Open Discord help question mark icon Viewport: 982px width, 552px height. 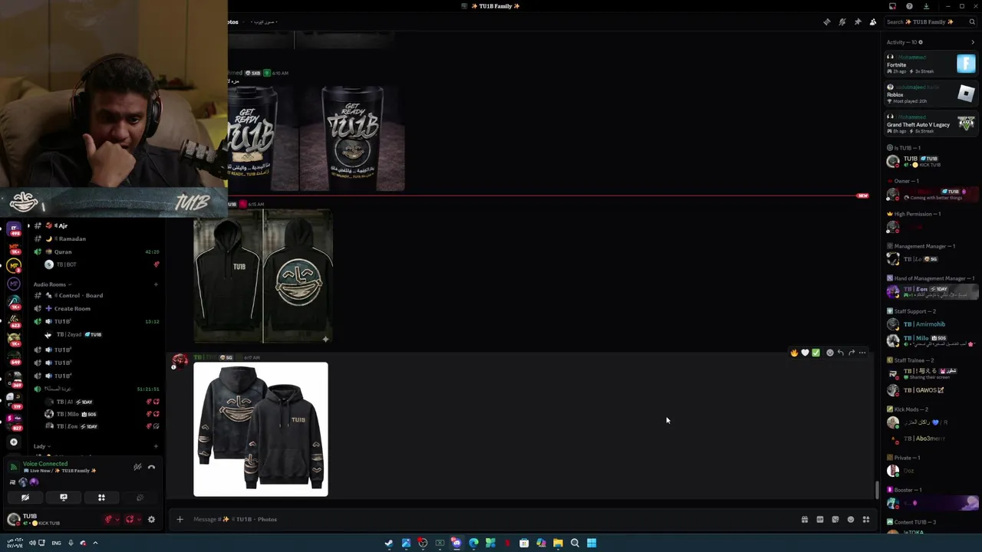[909, 6]
